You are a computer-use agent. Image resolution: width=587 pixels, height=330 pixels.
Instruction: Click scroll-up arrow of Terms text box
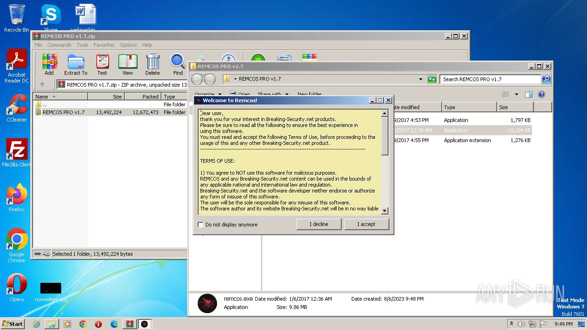(384, 113)
